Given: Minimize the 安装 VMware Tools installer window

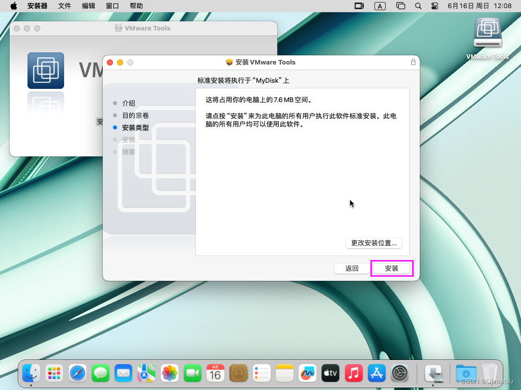Looking at the screenshot, I should (x=120, y=62).
